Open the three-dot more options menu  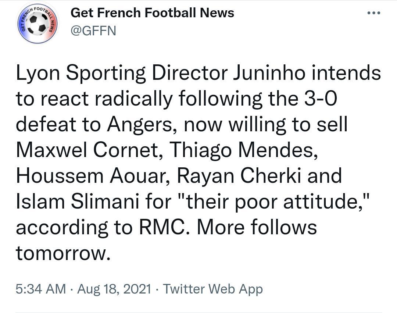pyautogui.click(x=373, y=13)
